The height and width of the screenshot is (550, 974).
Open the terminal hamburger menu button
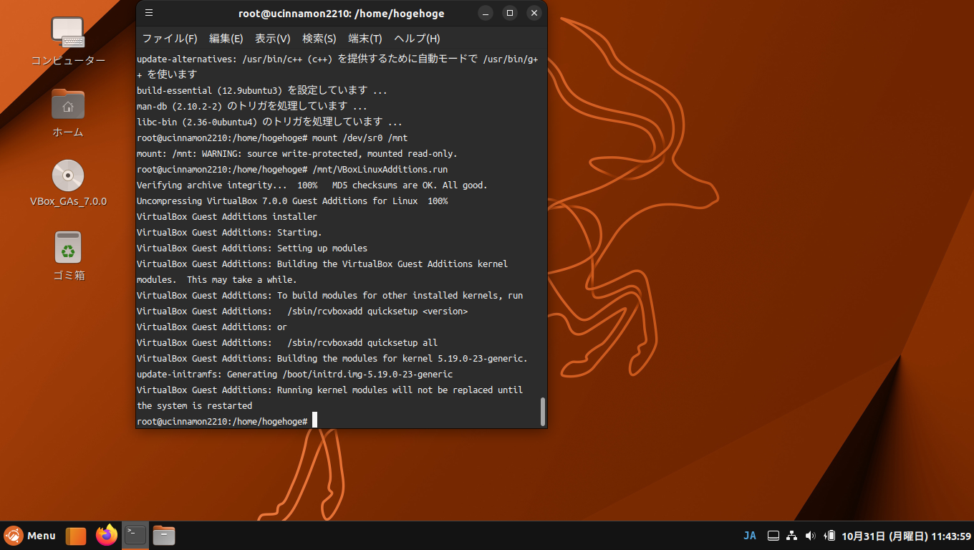[x=149, y=13]
